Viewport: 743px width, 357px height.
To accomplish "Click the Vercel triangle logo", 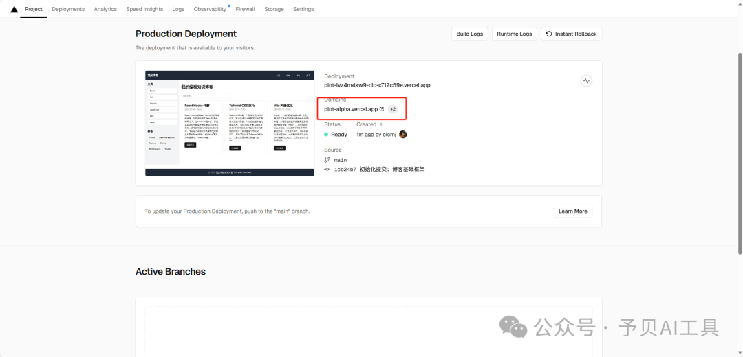I will 14,9.
